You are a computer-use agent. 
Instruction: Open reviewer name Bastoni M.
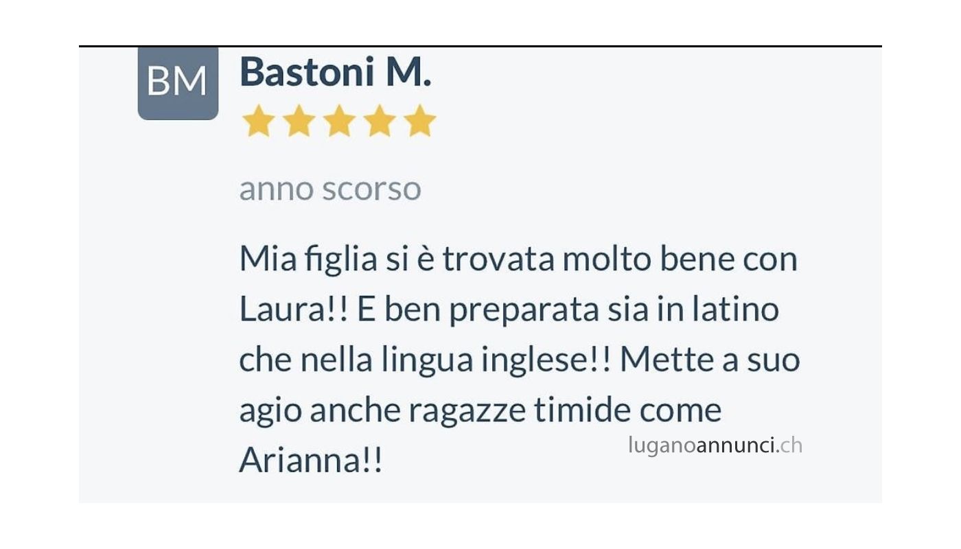(336, 72)
